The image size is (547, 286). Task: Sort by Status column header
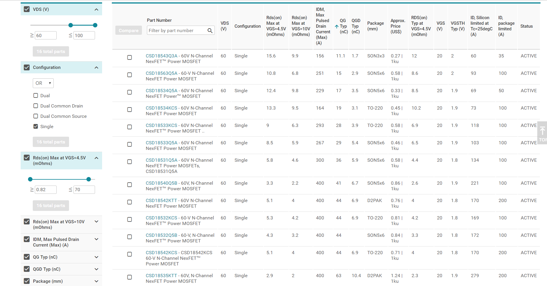tap(526, 26)
